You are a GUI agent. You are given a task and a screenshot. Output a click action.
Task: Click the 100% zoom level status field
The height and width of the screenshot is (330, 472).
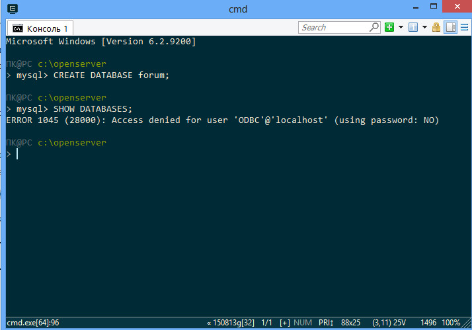(451, 323)
